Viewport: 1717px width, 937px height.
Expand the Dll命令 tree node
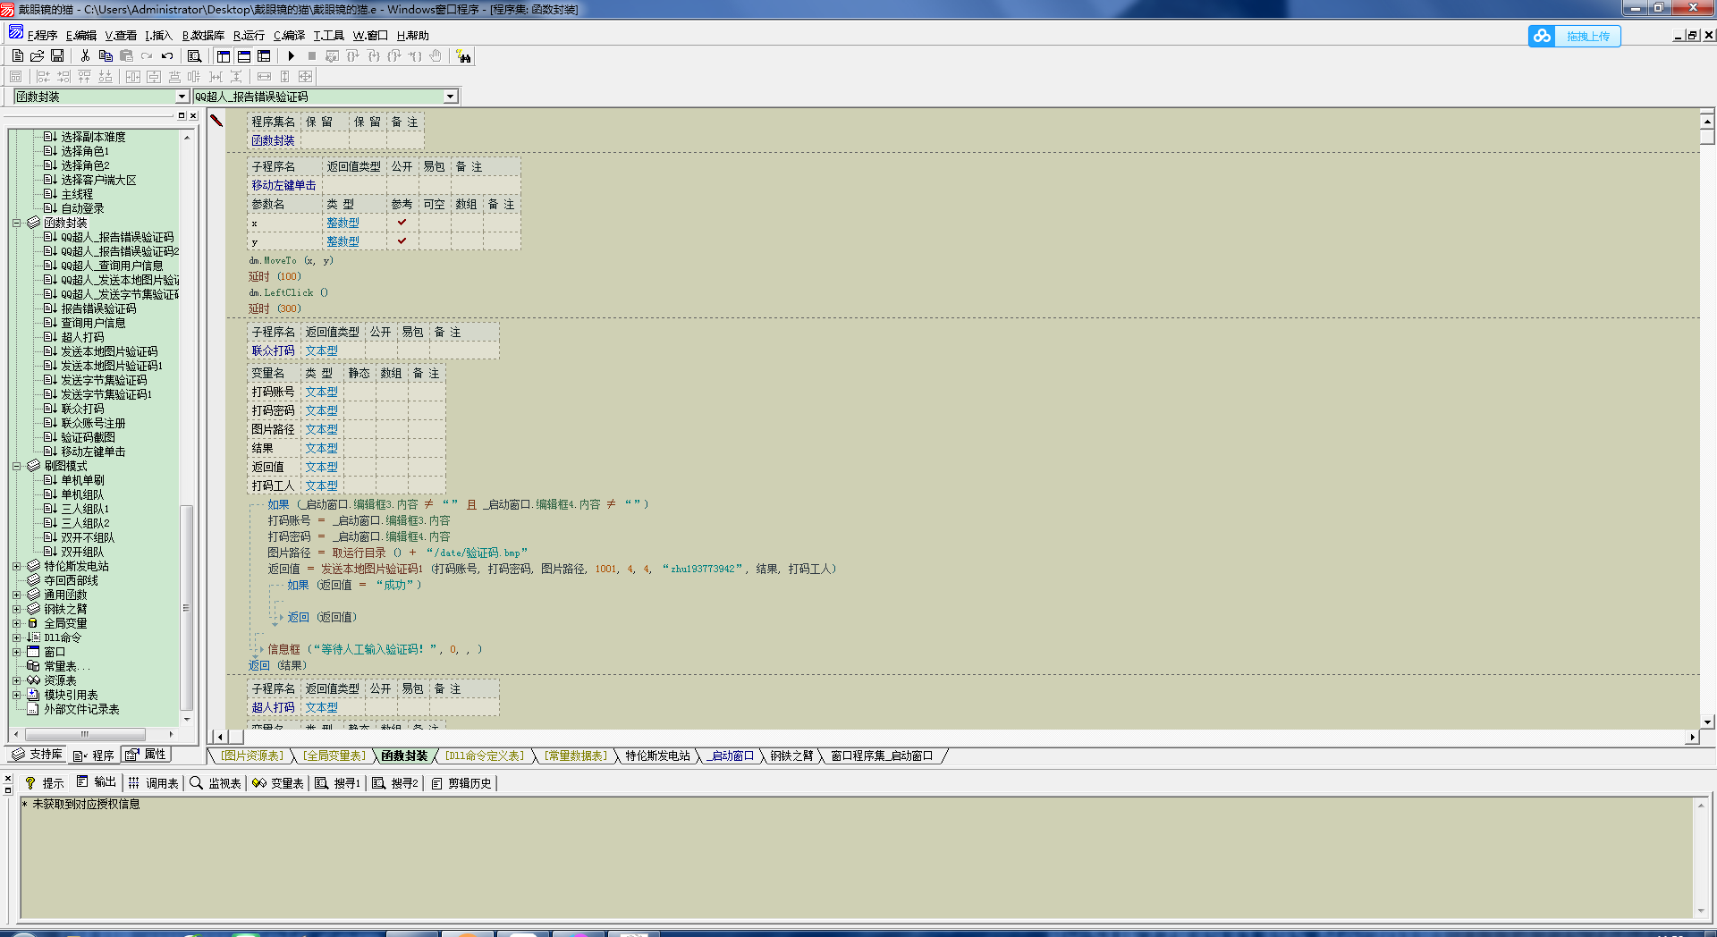click(16, 637)
